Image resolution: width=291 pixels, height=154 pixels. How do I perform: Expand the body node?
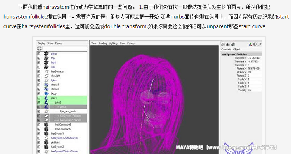[39, 93]
